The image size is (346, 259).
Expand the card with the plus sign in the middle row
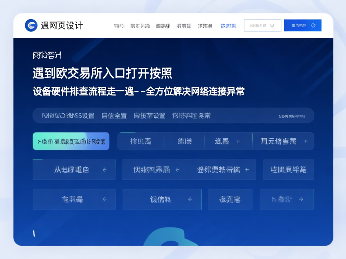[x=248, y=170]
